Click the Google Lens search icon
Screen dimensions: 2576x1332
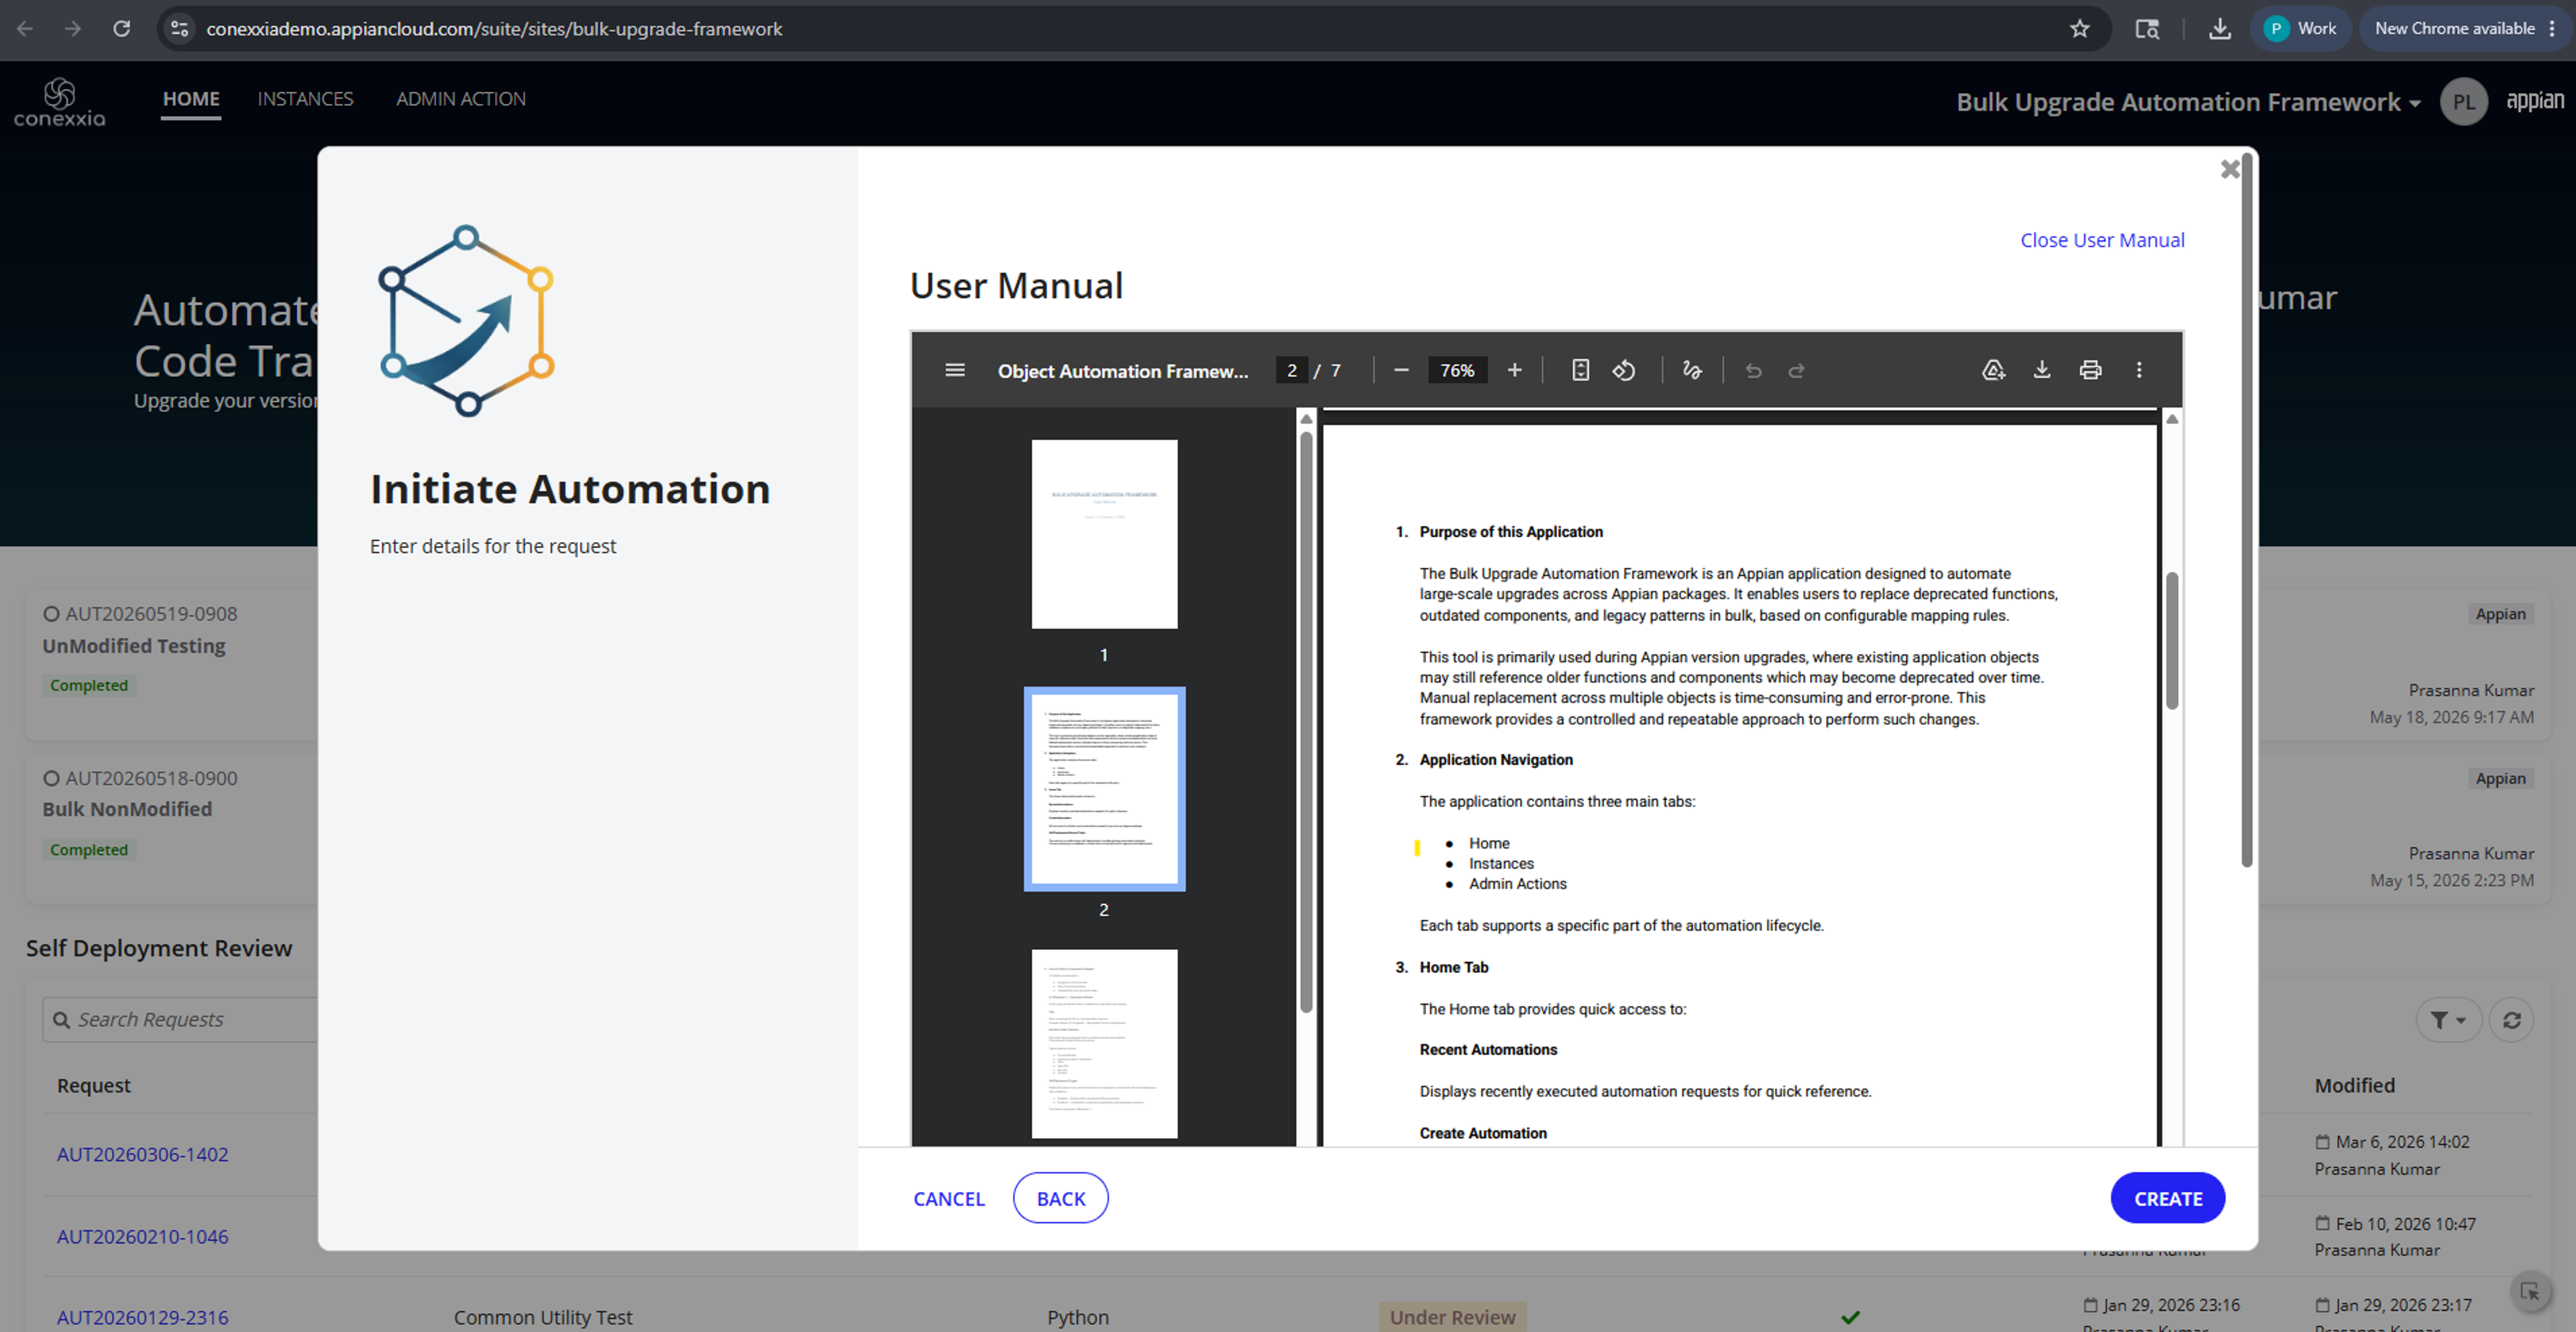tap(2147, 28)
